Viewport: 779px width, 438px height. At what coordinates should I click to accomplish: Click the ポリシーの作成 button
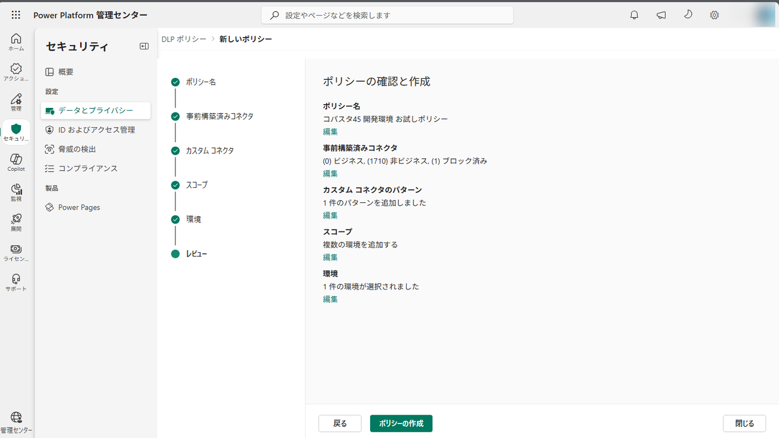point(401,424)
